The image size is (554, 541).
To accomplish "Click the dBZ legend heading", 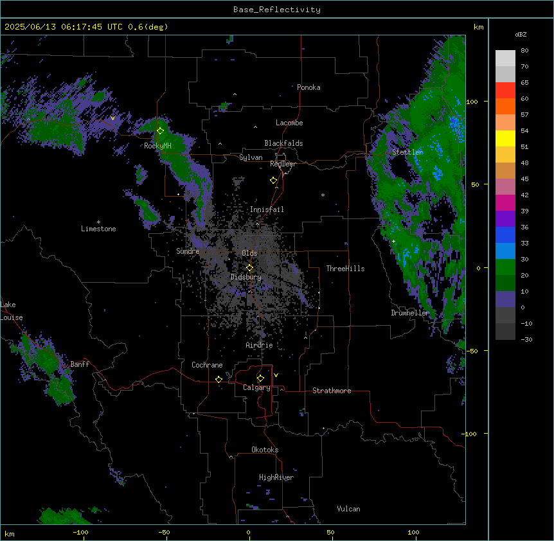I will click(x=521, y=34).
